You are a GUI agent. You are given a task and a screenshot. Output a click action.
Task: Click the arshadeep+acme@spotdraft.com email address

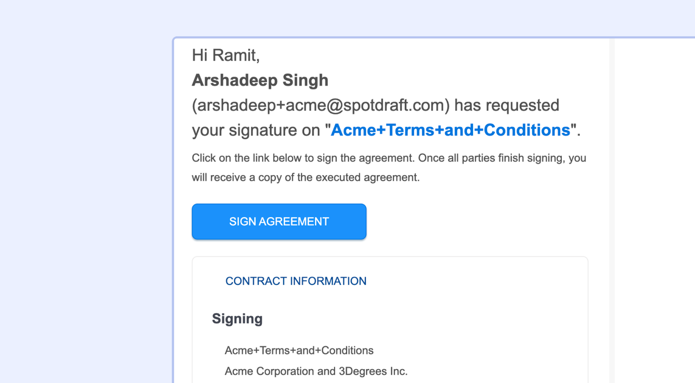pyautogui.click(x=321, y=105)
